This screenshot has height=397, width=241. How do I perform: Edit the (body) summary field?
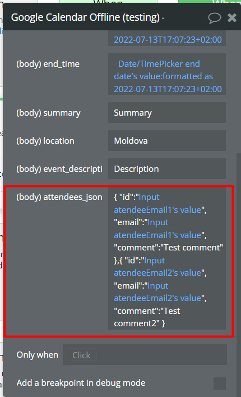(x=167, y=113)
